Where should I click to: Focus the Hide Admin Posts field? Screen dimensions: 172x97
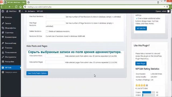click(x=55, y=56)
